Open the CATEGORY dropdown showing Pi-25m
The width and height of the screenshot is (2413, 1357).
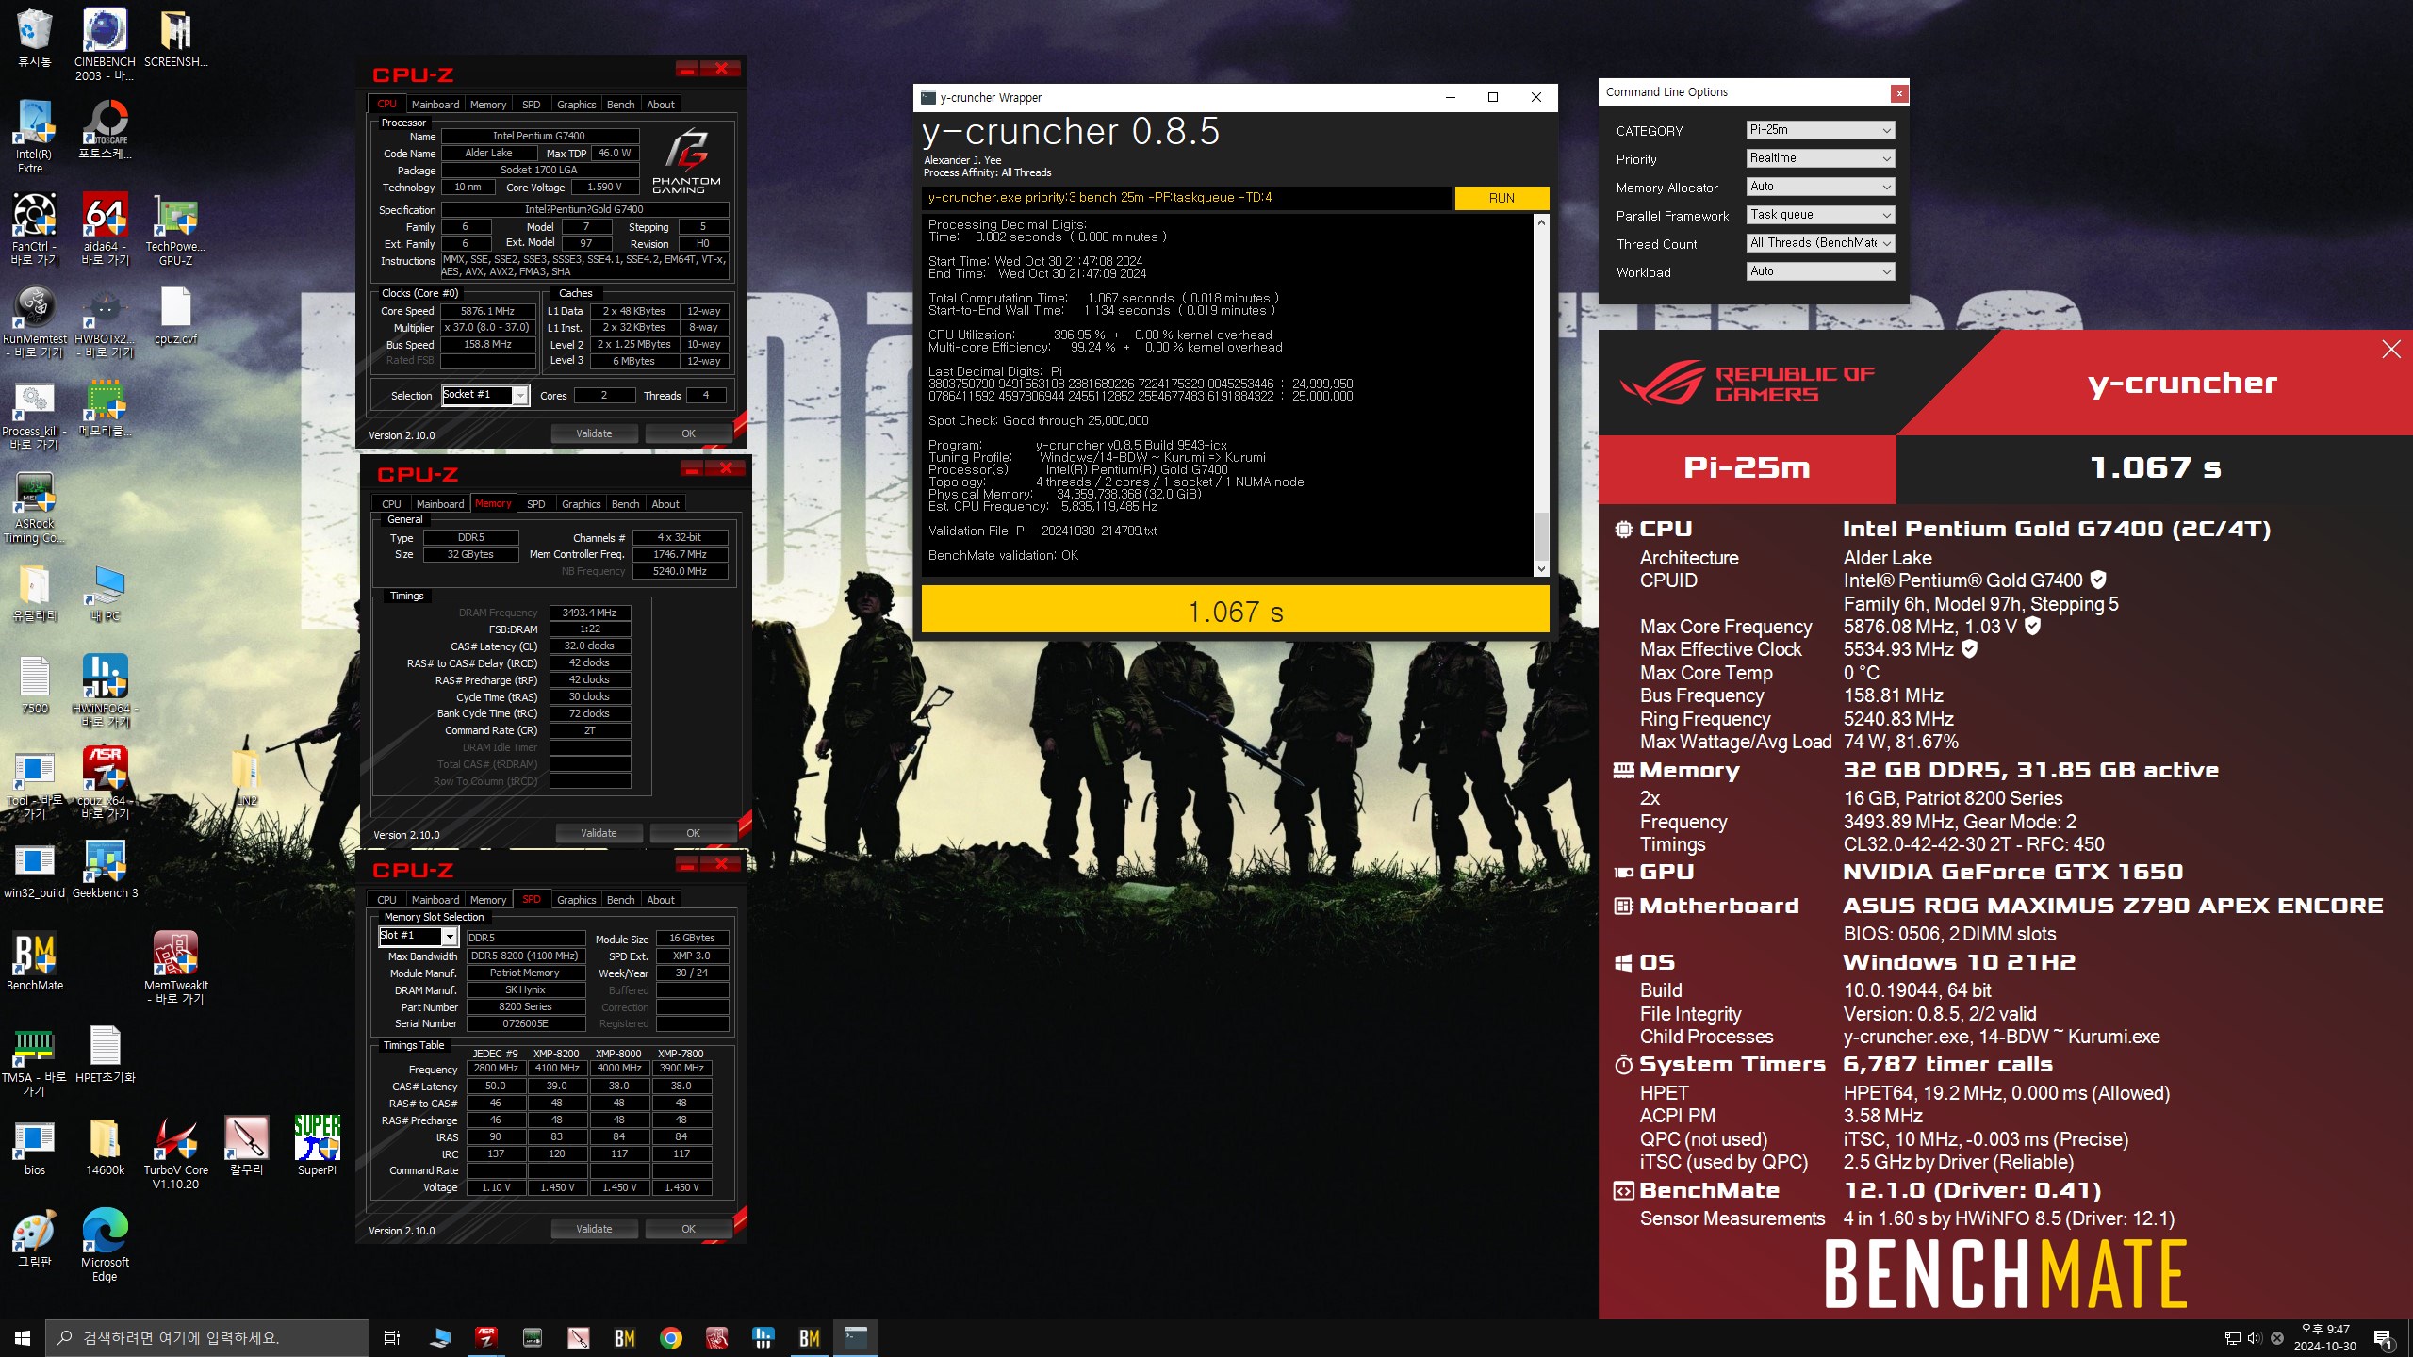tap(1819, 130)
